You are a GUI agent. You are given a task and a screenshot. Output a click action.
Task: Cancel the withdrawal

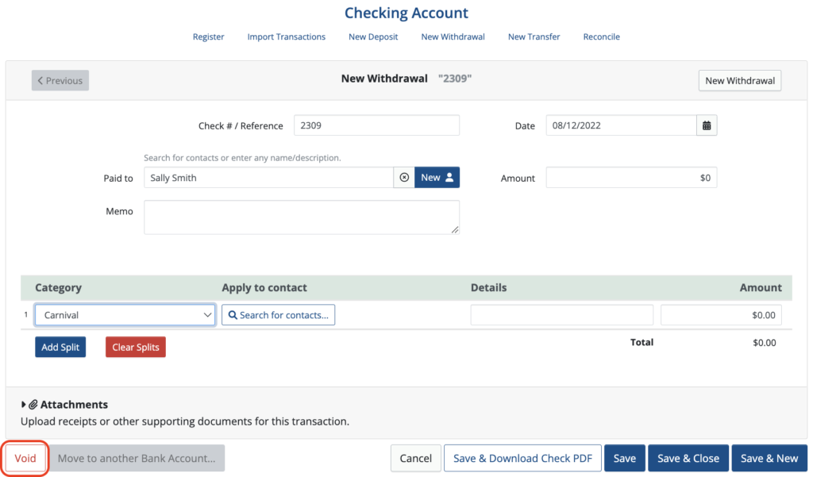pos(415,458)
